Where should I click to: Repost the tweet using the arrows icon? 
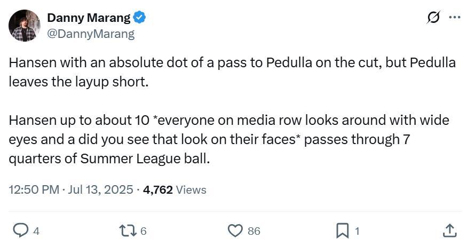128,231
